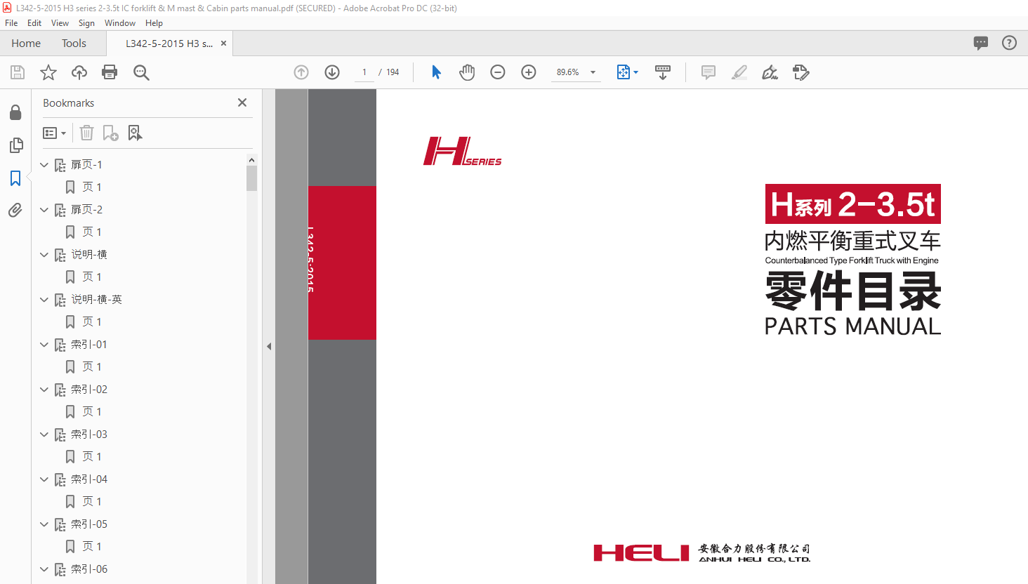The height and width of the screenshot is (584, 1028).
Task: Upload the file with the cloud upload icon
Action: [x=79, y=72]
